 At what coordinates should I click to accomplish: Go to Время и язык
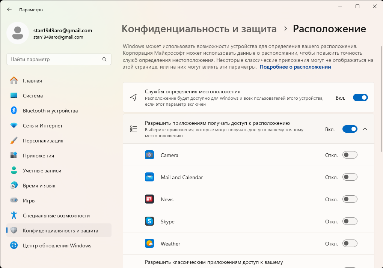tap(59, 186)
